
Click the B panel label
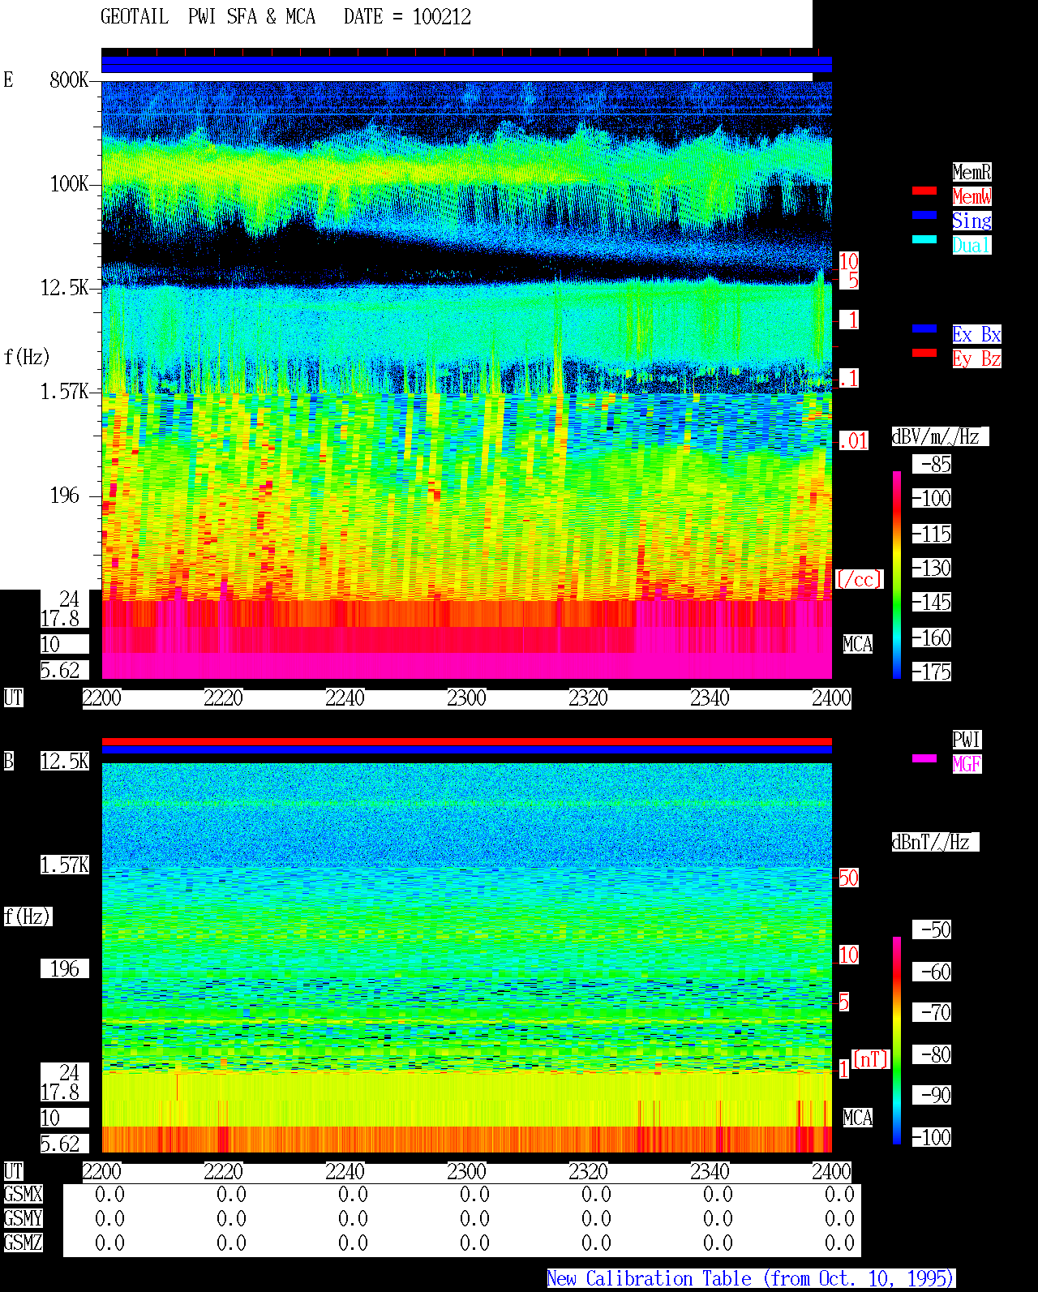pos(9,761)
